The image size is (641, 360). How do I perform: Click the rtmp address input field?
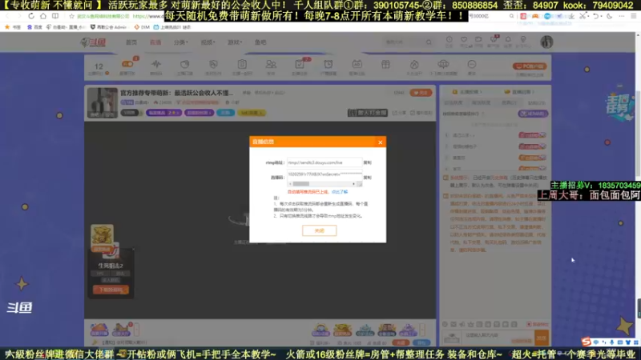(325, 162)
